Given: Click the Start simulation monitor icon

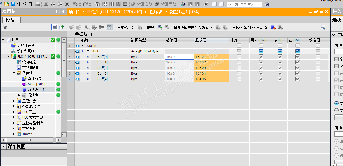Looking at the screenshot, I should coord(118,4).
